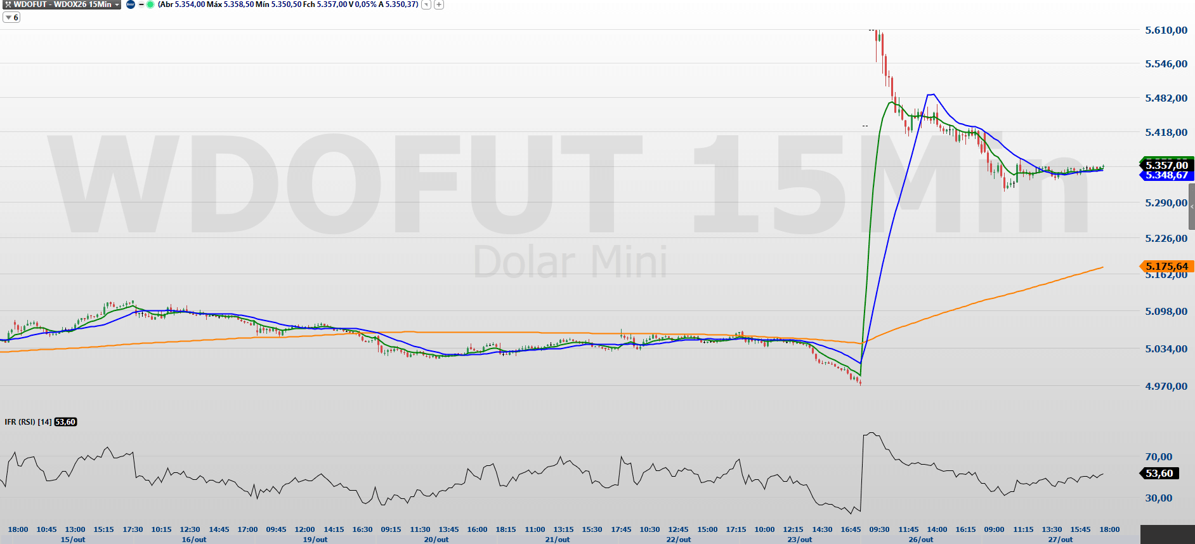Click the round blue exchange logo icon
The width and height of the screenshot is (1195, 544).
[x=131, y=4]
